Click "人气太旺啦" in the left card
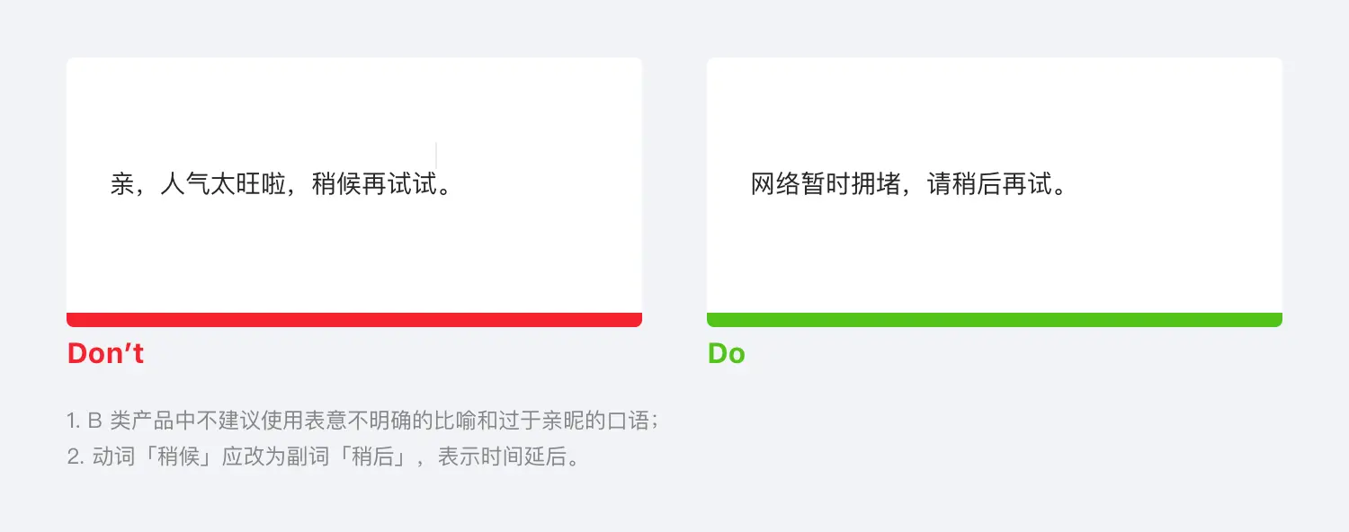 223,185
